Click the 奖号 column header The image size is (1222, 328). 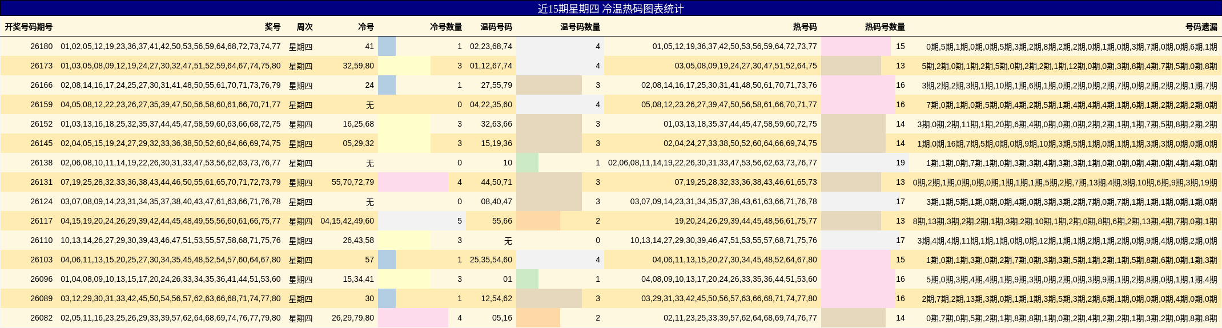click(x=272, y=27)
